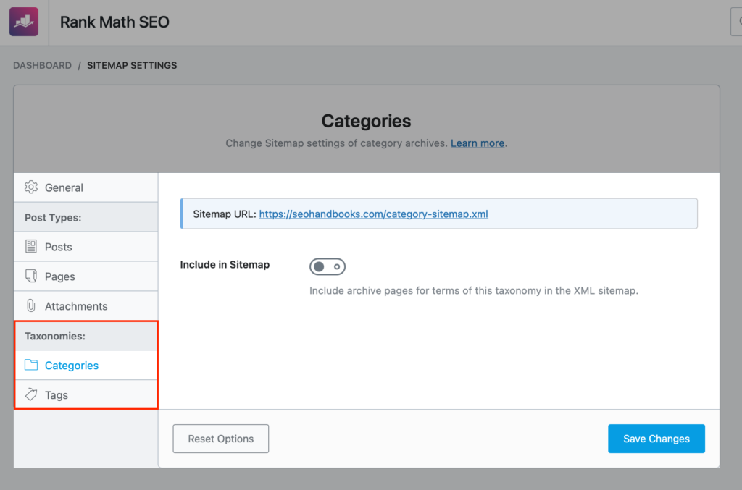Click the 'Sitemap URL:' label

(225, 214)
